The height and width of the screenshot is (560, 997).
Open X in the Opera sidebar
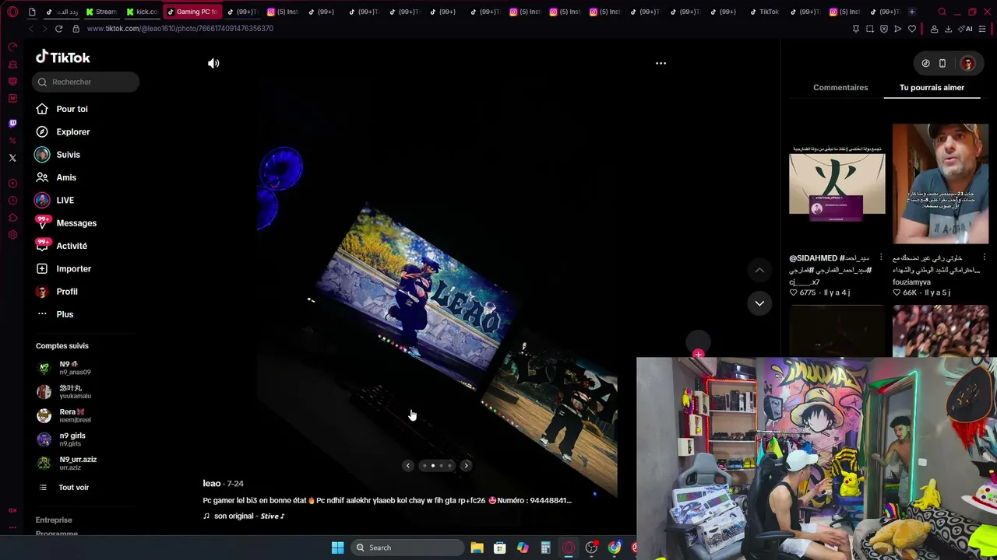pos(12,158)
